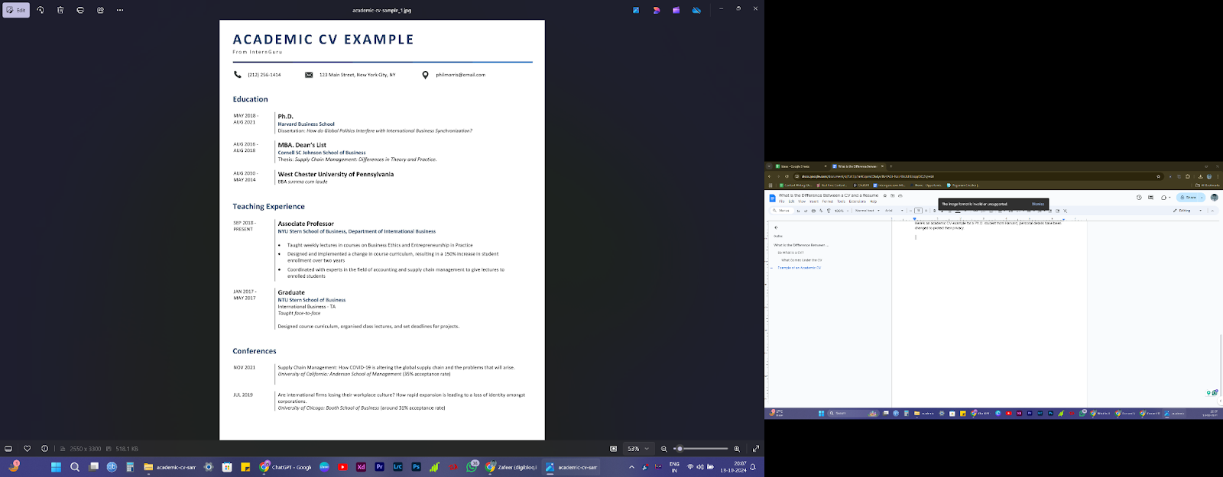Star the Google Docs document title

(884, 195)
